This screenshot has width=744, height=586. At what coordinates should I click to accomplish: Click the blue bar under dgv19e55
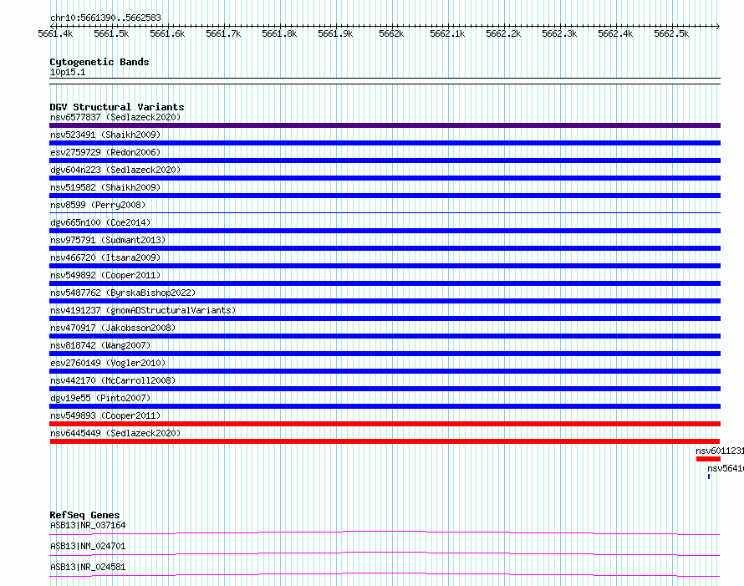coord(385,406)
